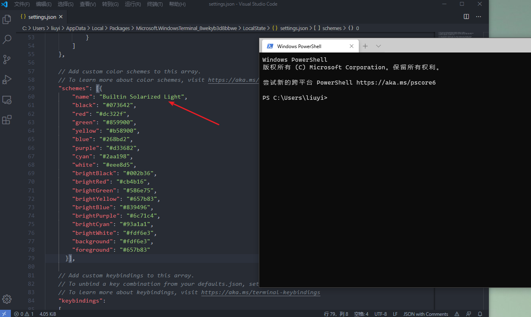Image resolution: width=531 pixels, height=317 pixels.
Task: Close the settings.json editor tab
Action: (61, 17)
